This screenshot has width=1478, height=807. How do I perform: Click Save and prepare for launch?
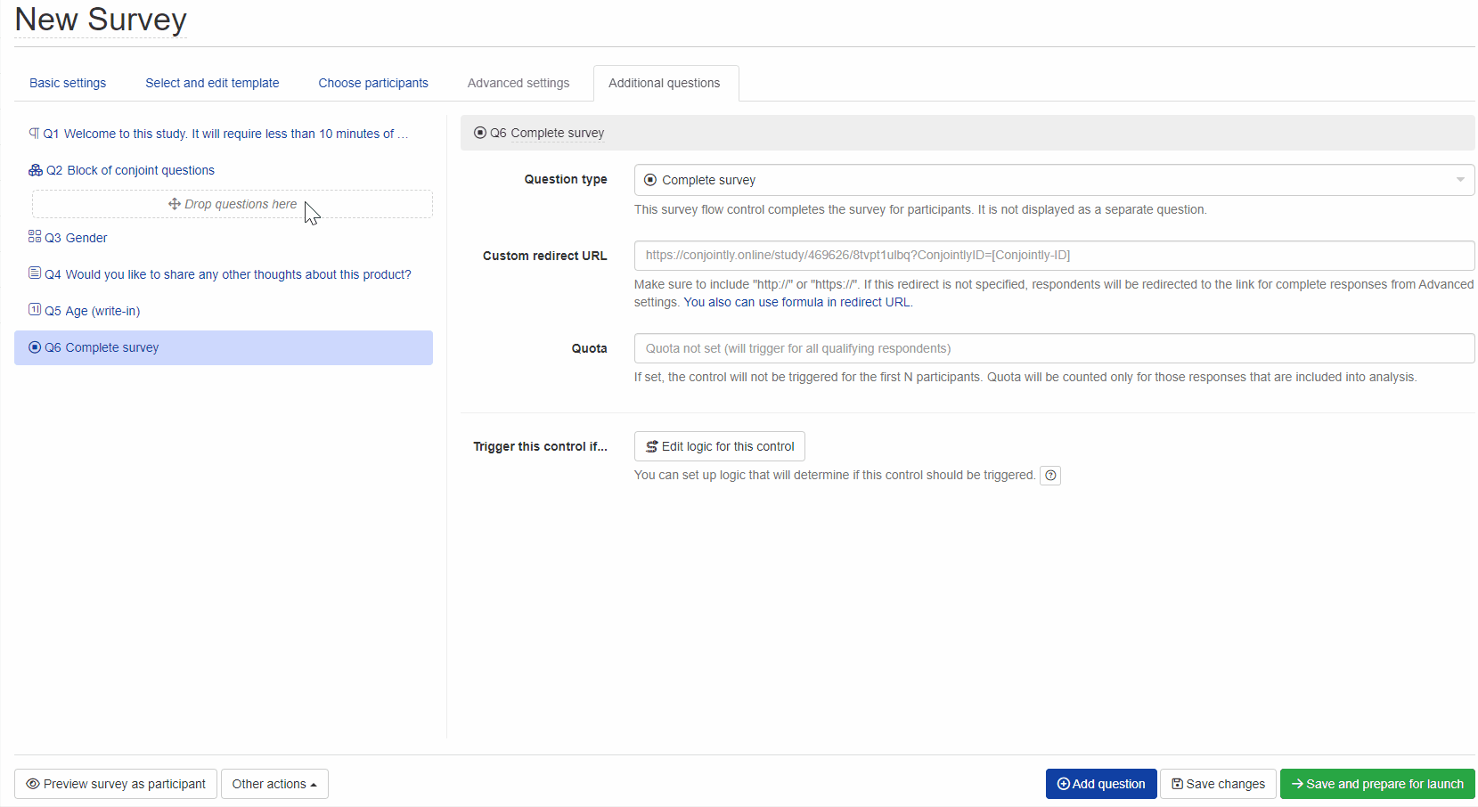pyautogui.click(x=1377, y=784)
